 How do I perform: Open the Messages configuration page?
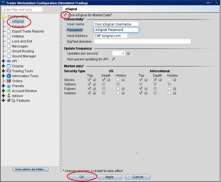[x=20, y=46]
